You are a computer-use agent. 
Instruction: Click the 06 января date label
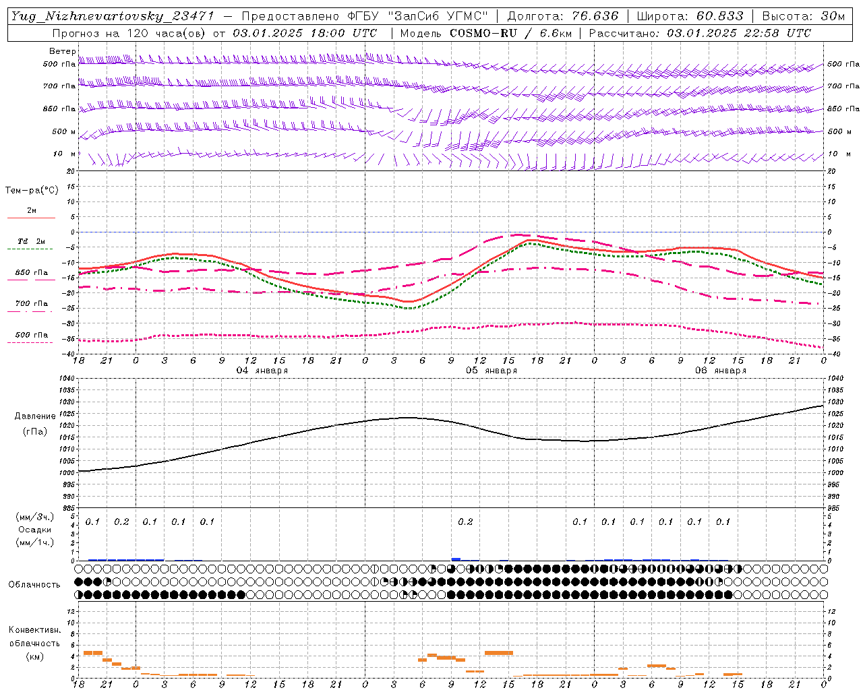(x=721, y=371)
